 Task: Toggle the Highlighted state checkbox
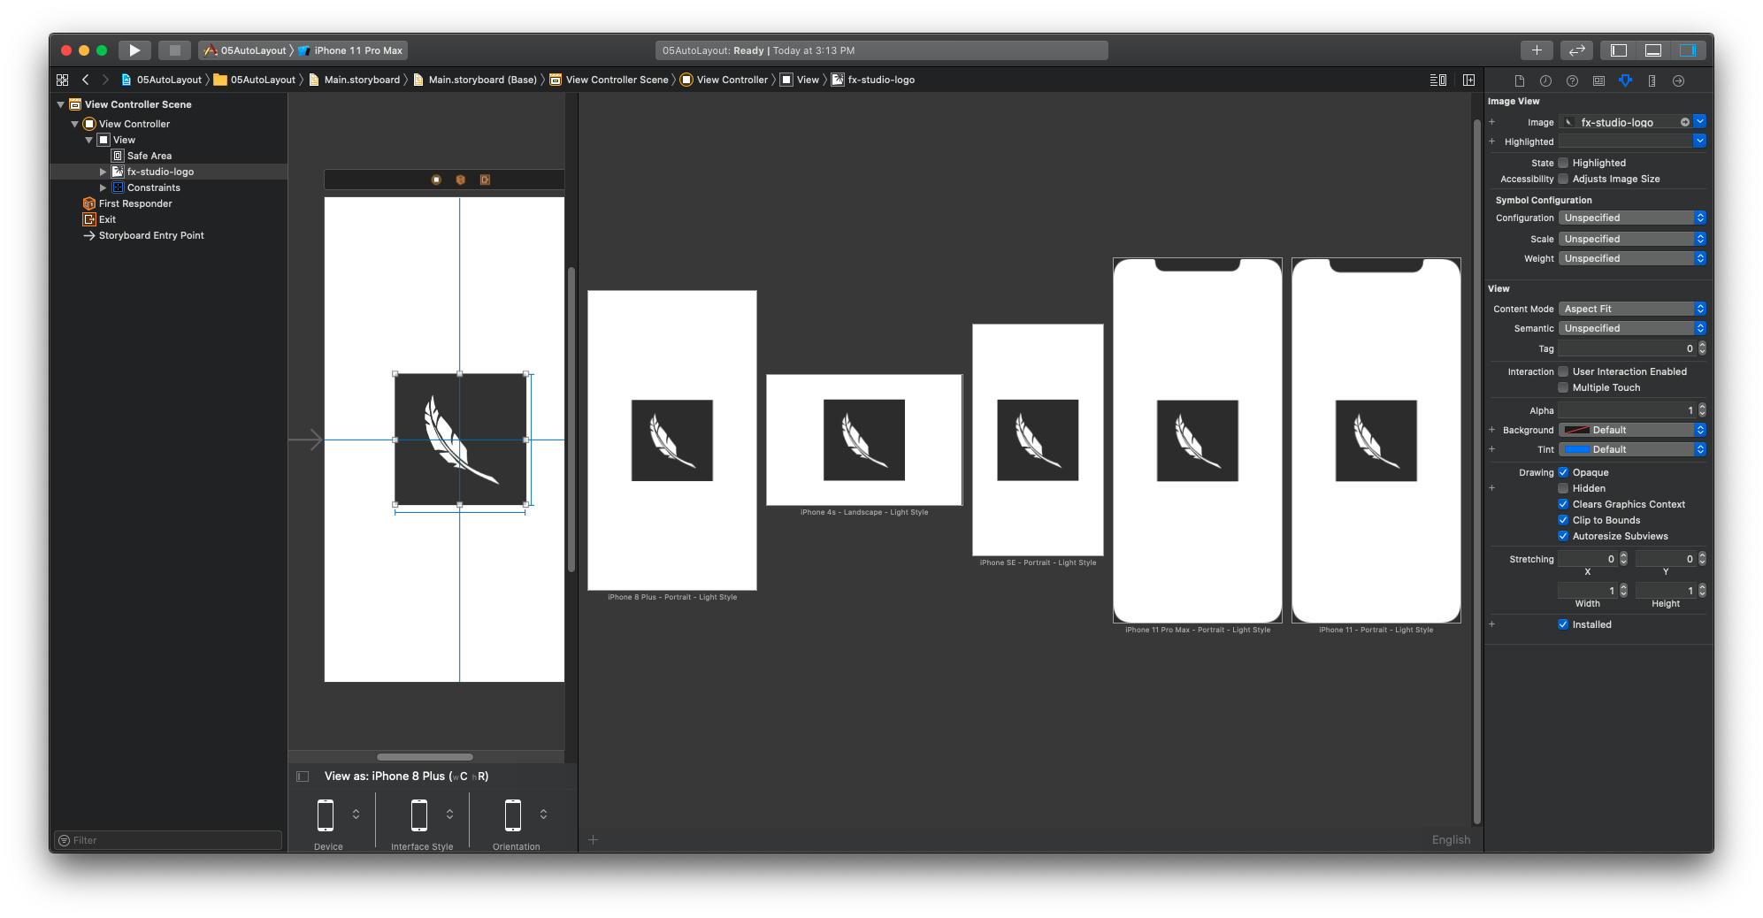pos(1563,163)
